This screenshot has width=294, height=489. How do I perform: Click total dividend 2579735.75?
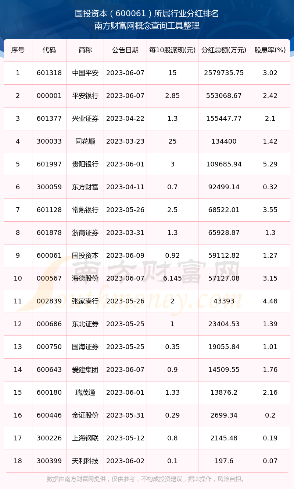tap(224, 73)
